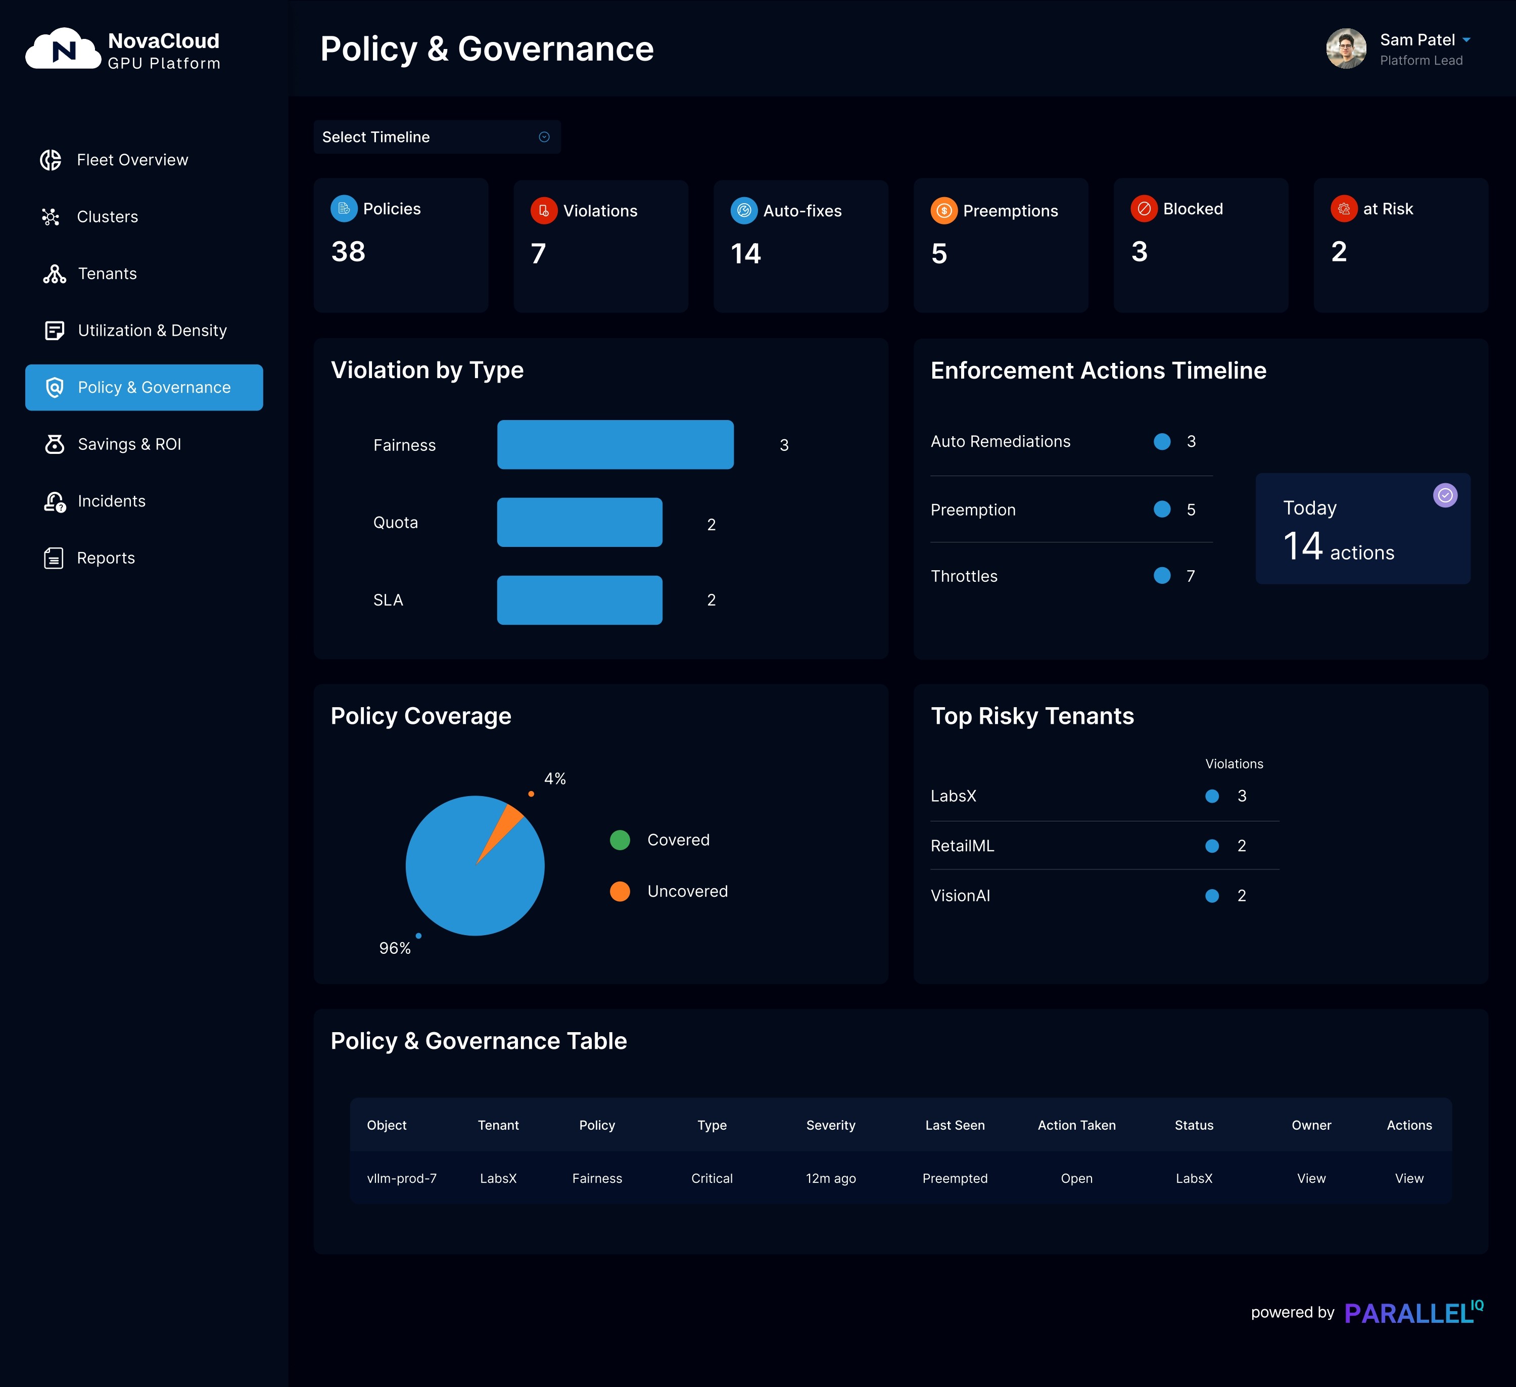Click the Incidents sidebar icon
Image resolution: width=1516 pixels, height=1387 pixels.
[x=54, y=502]
